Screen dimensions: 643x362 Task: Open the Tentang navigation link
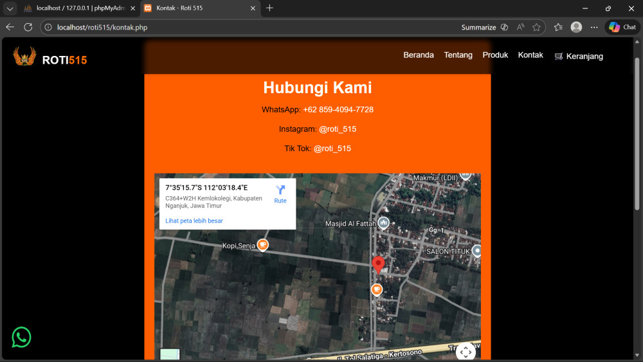click(x=458, y=55)
